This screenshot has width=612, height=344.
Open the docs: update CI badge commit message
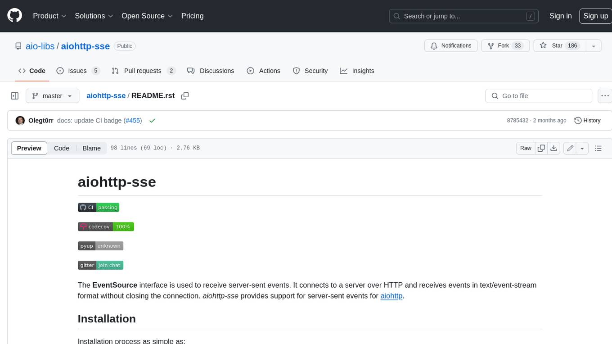(90, 121)
